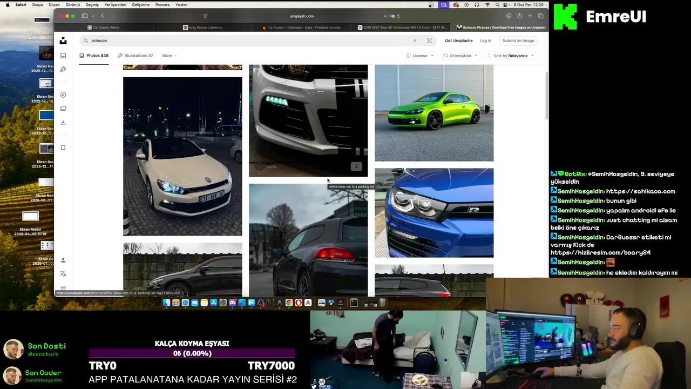The width and height of the screenshot is (691, 389).
Task: Open Safari downloads button
Action: tap(509, 16)
